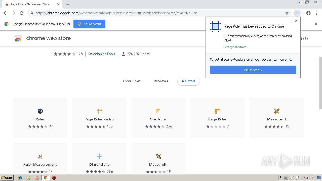
Task: Click the Turn on sync button
Action: tap(253, 70)
